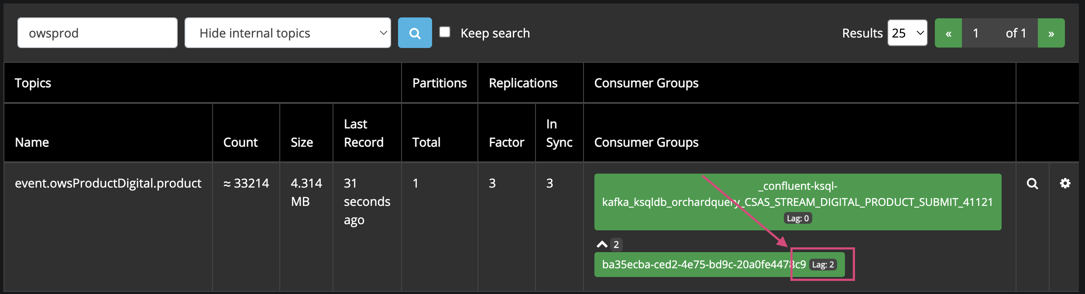Open the Results per page dropdown
1085x294 pixels.
[907, 33]
